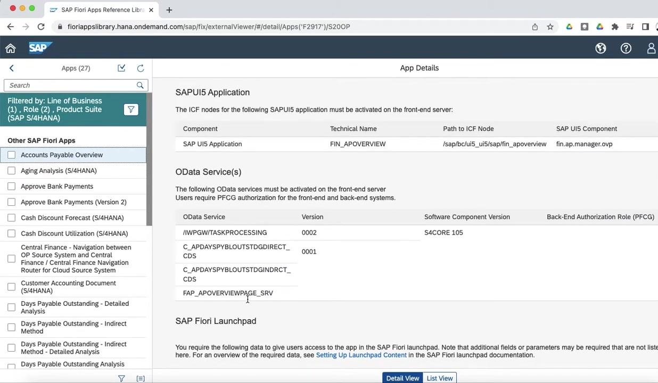Click the /IWPGW/TASKPROCESSING OData service
The width and height of the screenshot is (658, 383).
click(x=225, y=232)
